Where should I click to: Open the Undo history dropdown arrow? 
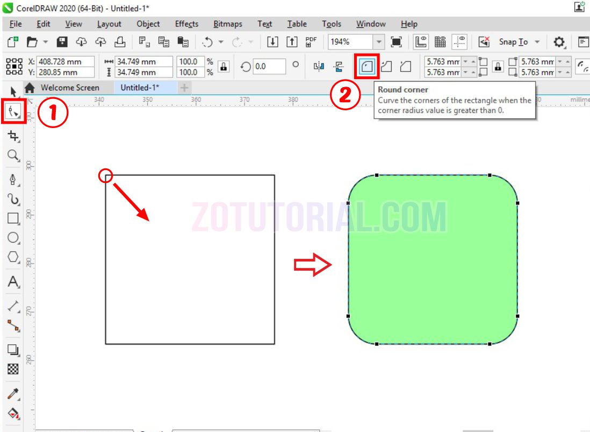[221, 41]
